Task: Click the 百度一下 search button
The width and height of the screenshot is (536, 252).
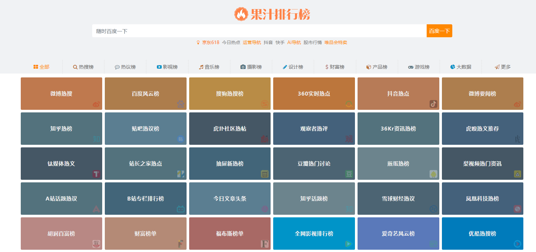Action: click(439, 31)
